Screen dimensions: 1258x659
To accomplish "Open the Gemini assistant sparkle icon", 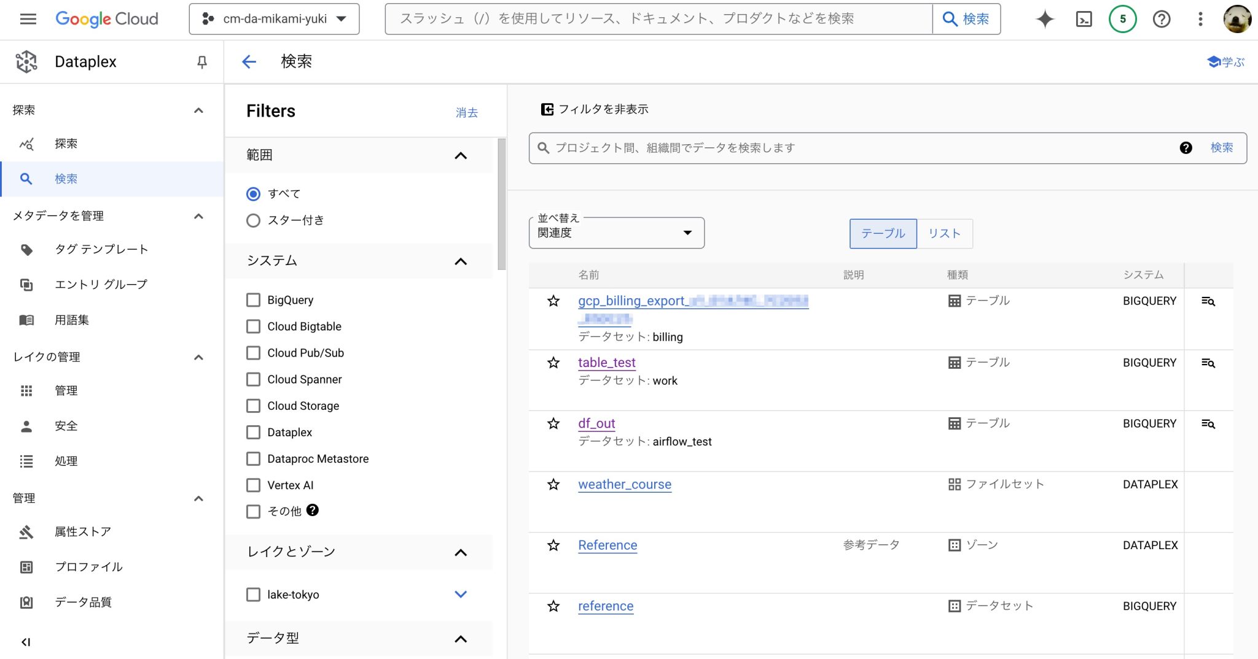I will click(1044, 19).
